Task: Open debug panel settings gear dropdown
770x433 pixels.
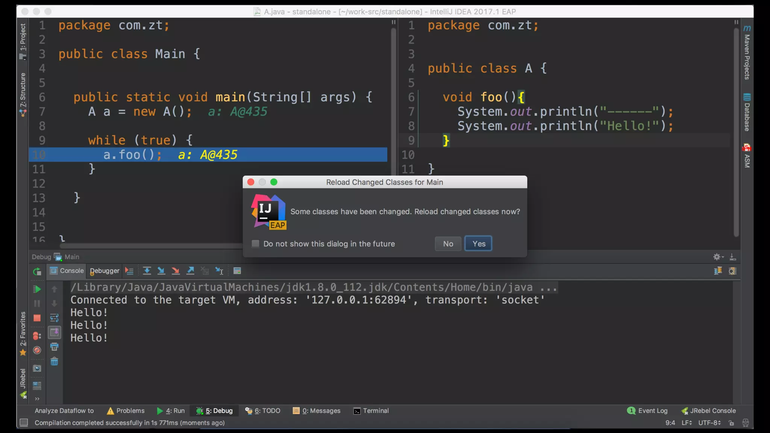Action: pyautogui.click(x=718, y=257)
